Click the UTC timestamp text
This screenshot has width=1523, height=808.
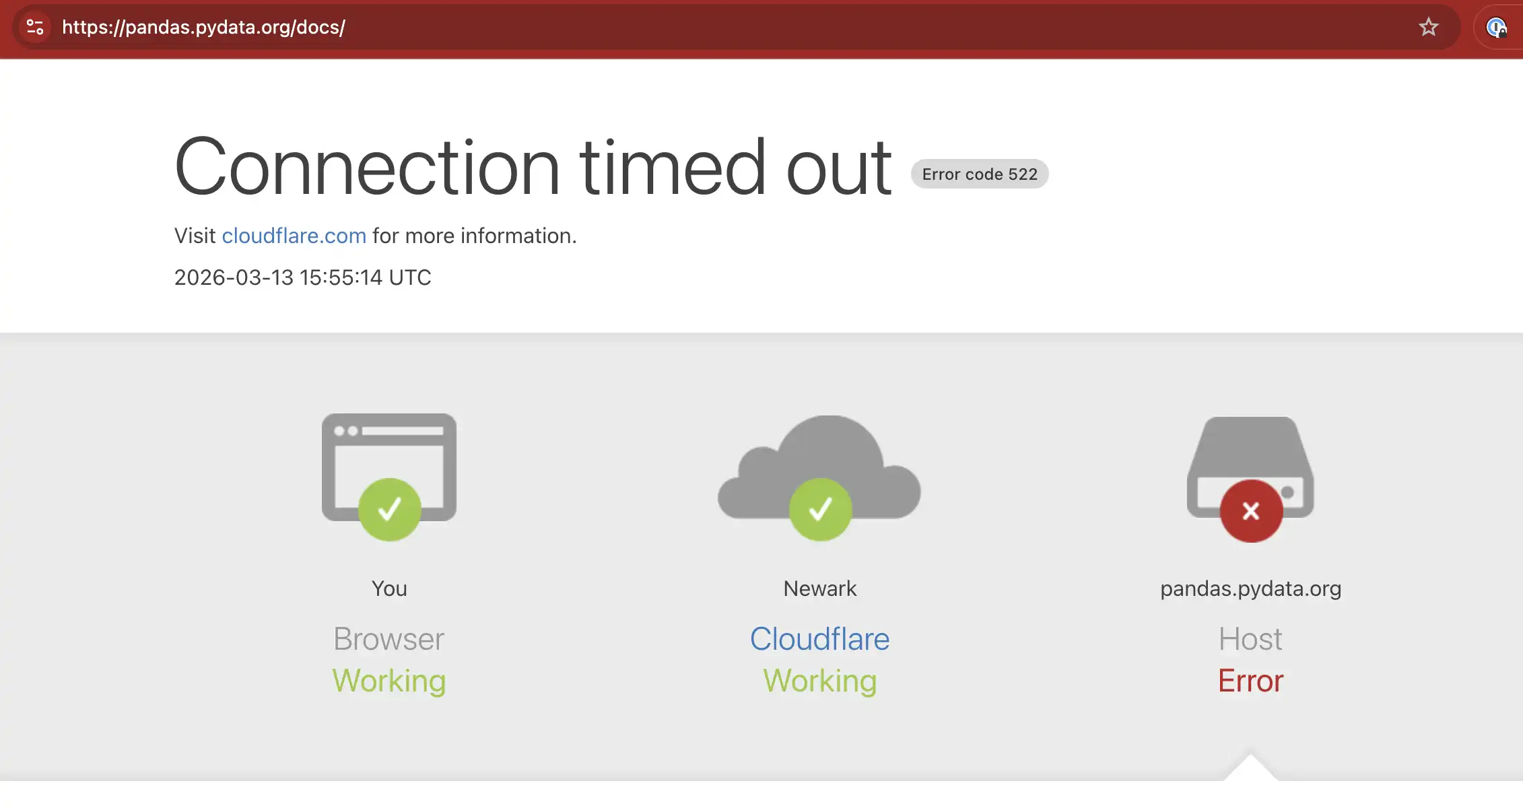coord(302,277)
